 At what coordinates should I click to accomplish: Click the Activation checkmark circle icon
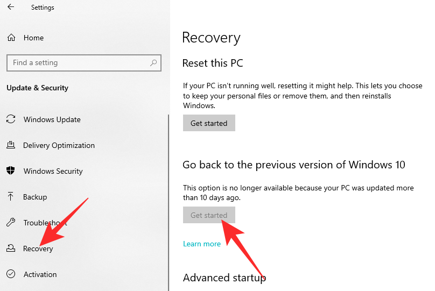[x=11, y=274]
